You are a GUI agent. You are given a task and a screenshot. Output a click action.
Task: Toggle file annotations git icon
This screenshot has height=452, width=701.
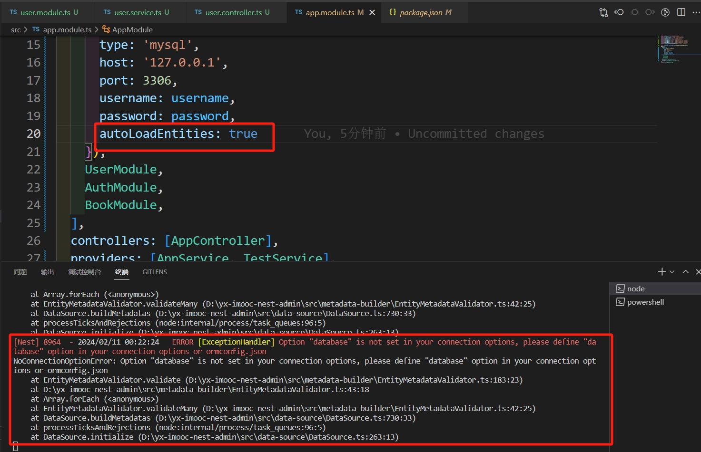[666, 12]
